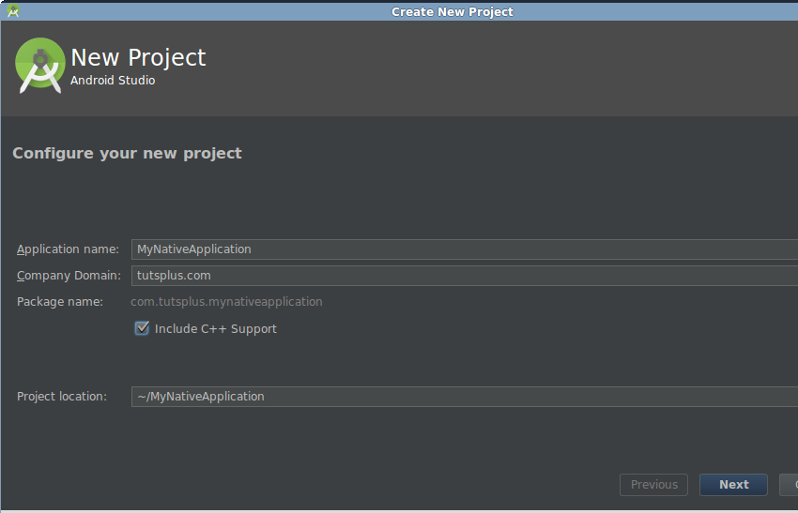The image size is (798, 513).
Task: Click the Application name input field
Action: 465,249
